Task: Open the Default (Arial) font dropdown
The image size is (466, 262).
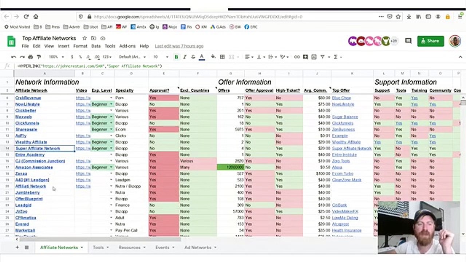Action: 133,57
